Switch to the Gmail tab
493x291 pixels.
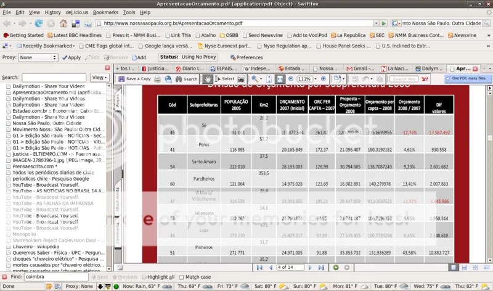pos(361,68)
